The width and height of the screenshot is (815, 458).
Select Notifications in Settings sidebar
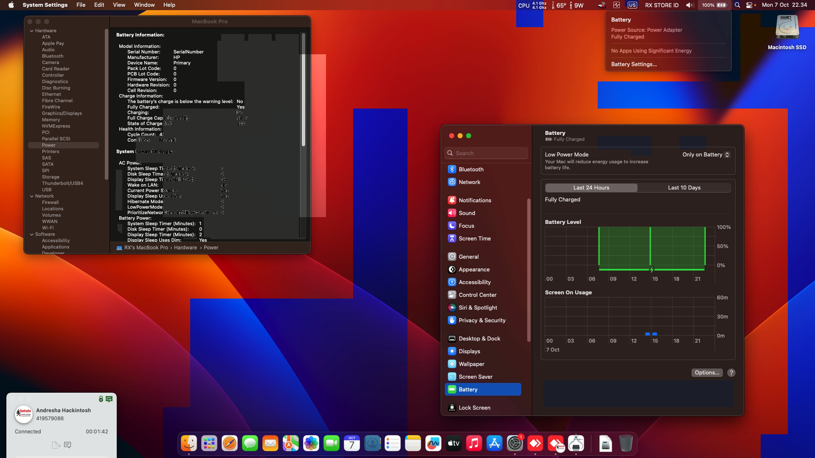click(x=483, y=200)
